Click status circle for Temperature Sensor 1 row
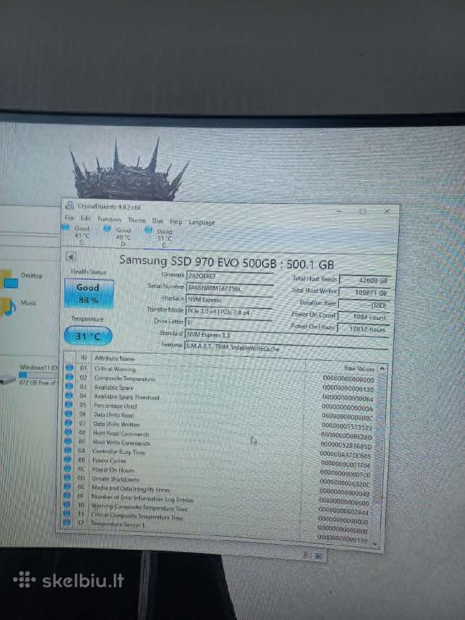465x620 pixels. tap(66, 523)
